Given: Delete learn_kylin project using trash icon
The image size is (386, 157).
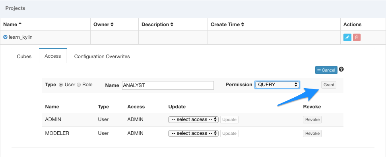Looking at the screenshot, I should pos(357,38).
